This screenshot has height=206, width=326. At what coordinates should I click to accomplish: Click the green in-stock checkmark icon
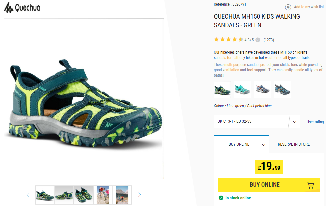click(221, 198)
